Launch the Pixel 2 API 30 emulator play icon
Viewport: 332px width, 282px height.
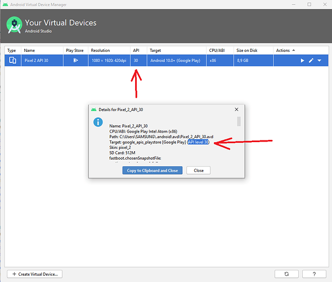[x=302, y=61]
